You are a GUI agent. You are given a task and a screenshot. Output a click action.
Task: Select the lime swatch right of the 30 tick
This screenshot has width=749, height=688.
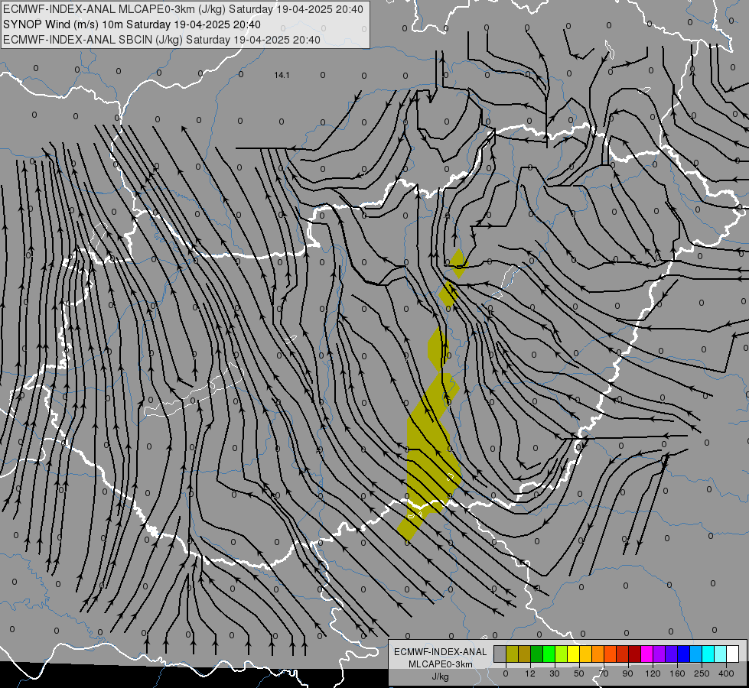562,654
